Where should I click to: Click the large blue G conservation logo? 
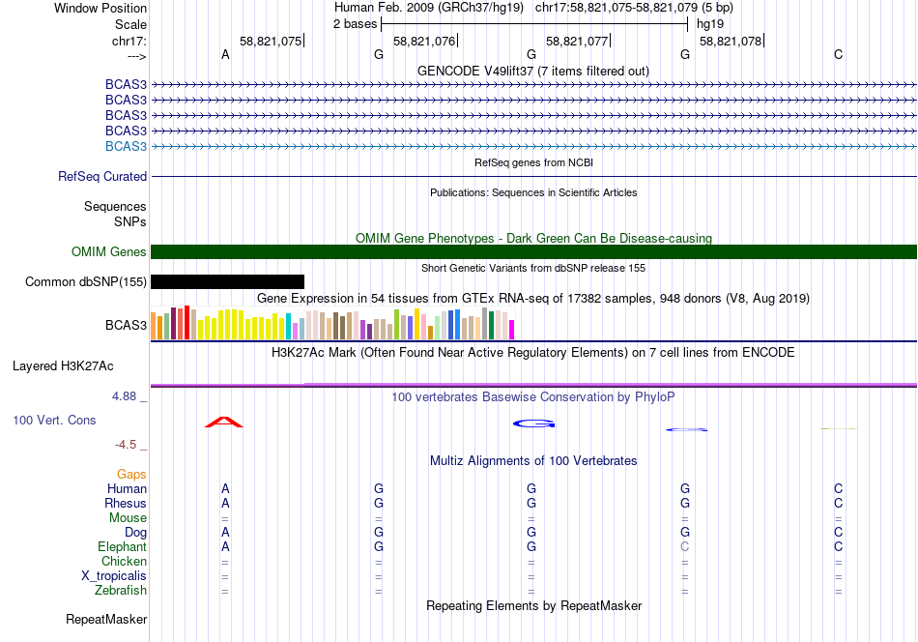point(534,423)
